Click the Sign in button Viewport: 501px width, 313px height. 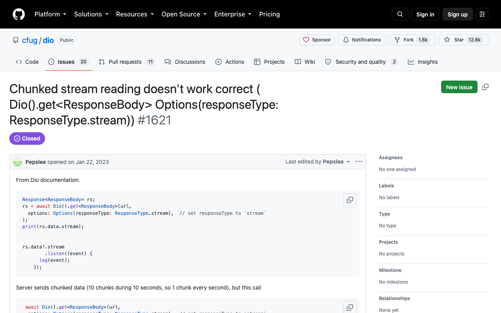[425, 14]
